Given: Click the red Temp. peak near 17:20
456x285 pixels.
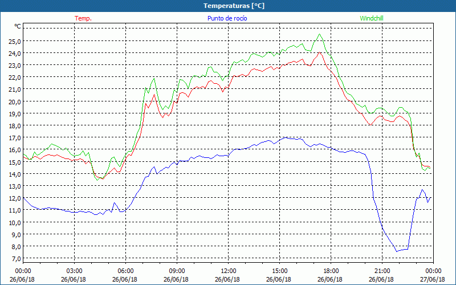Looking at the screenshot, I should point(320,52).
